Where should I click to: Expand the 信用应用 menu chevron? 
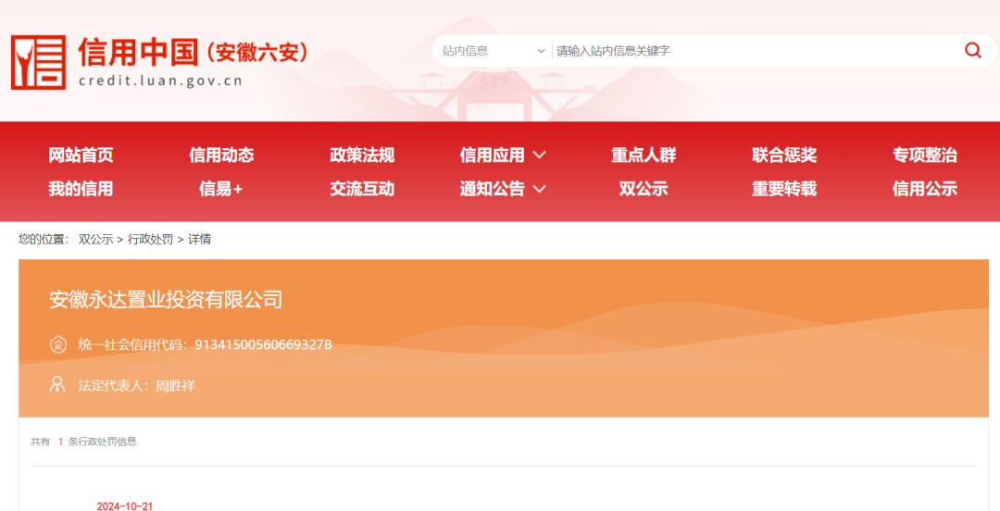coord(540,155)
